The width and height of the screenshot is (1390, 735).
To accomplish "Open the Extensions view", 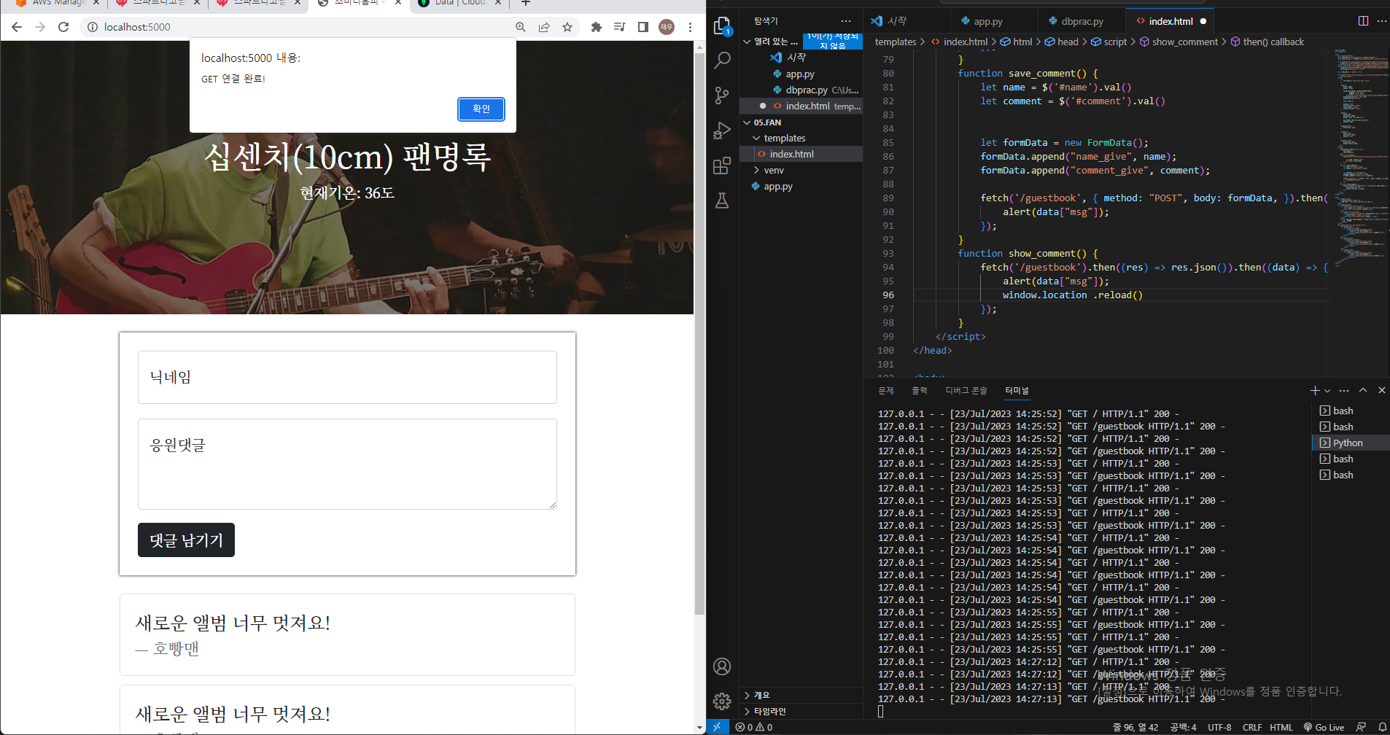I will click(722, 166).
